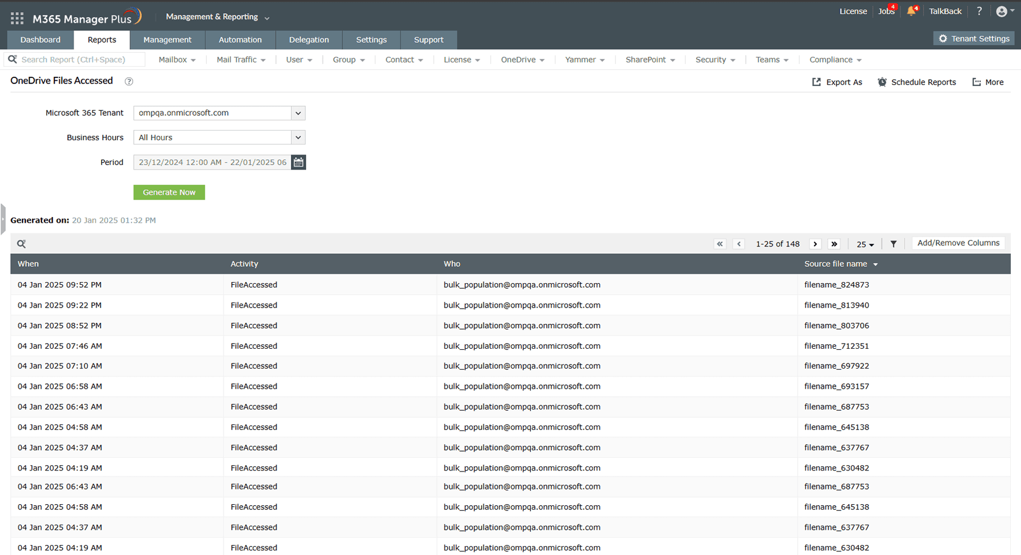Image resolution: width=1021 pixels, height=555 pixels.
Task: Click the filter funnel icon
Action: click(x=893, y=244)
